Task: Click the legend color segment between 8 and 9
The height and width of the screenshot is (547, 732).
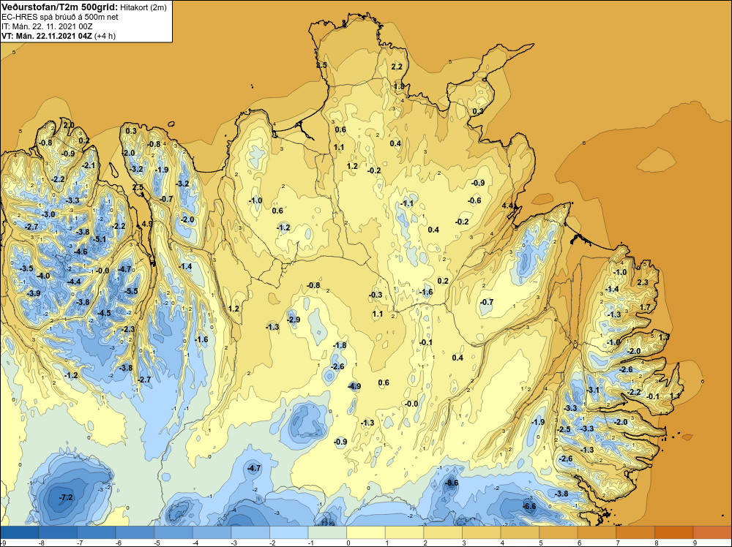Action: click(x=673, y=532)
